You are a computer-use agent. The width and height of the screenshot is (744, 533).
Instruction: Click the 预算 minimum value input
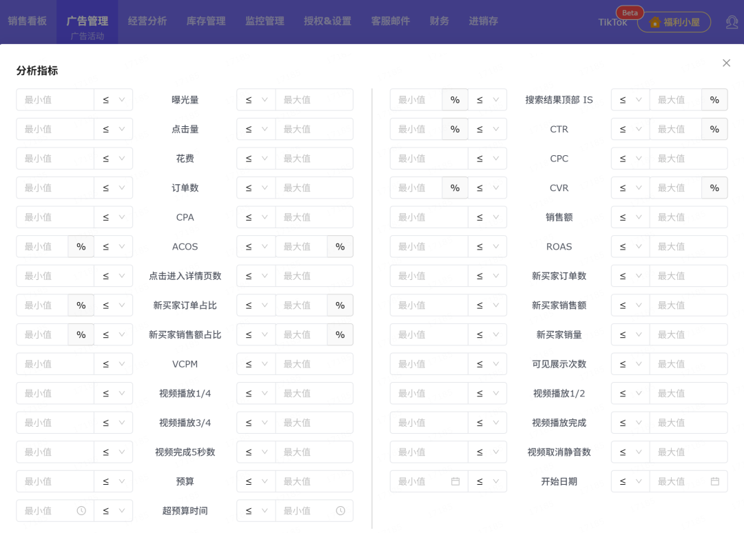coord(55,481)
